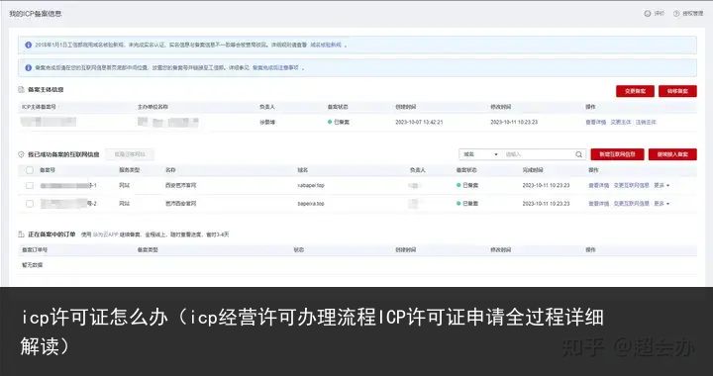Open the 备案完成后注意事项 link in the second banner
The height and width of the screenshot is (376, 713).
275,67
